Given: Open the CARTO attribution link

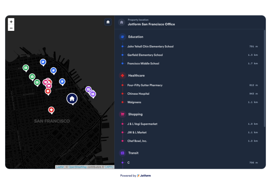Looking at the screenshot, I should point(109,167).
